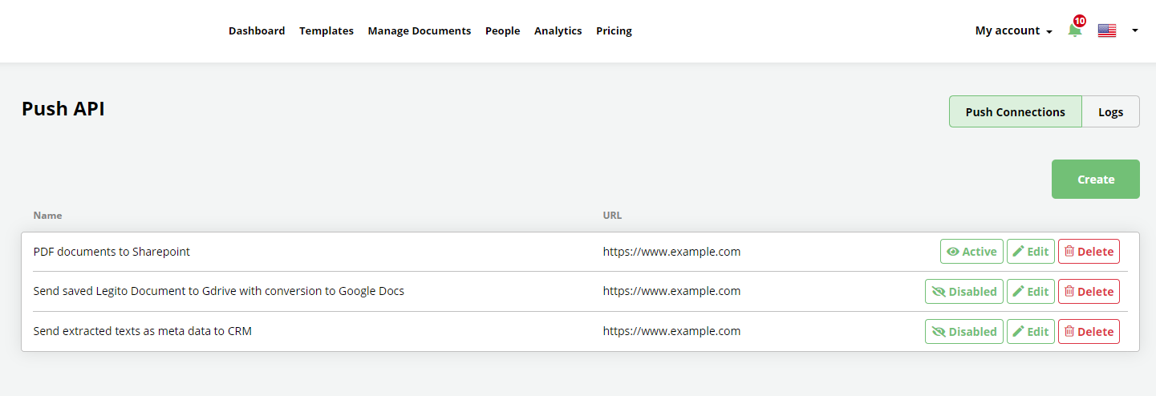
Task: Open the Manage Documents menu
Action: pyautogui.click(x=420, y=30)
